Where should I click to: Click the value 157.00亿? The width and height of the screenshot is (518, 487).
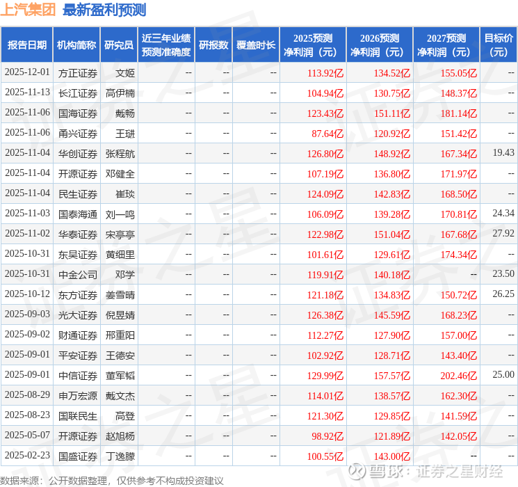click(459, 335)
